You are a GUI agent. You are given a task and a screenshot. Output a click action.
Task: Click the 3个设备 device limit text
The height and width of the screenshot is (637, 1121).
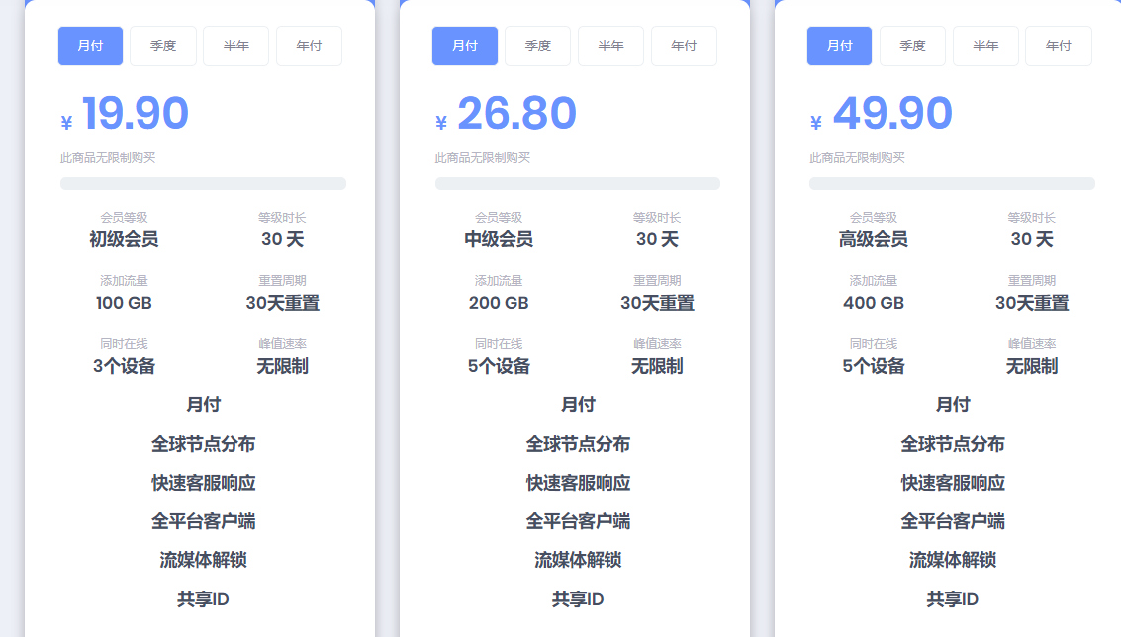tap(124, 366)
